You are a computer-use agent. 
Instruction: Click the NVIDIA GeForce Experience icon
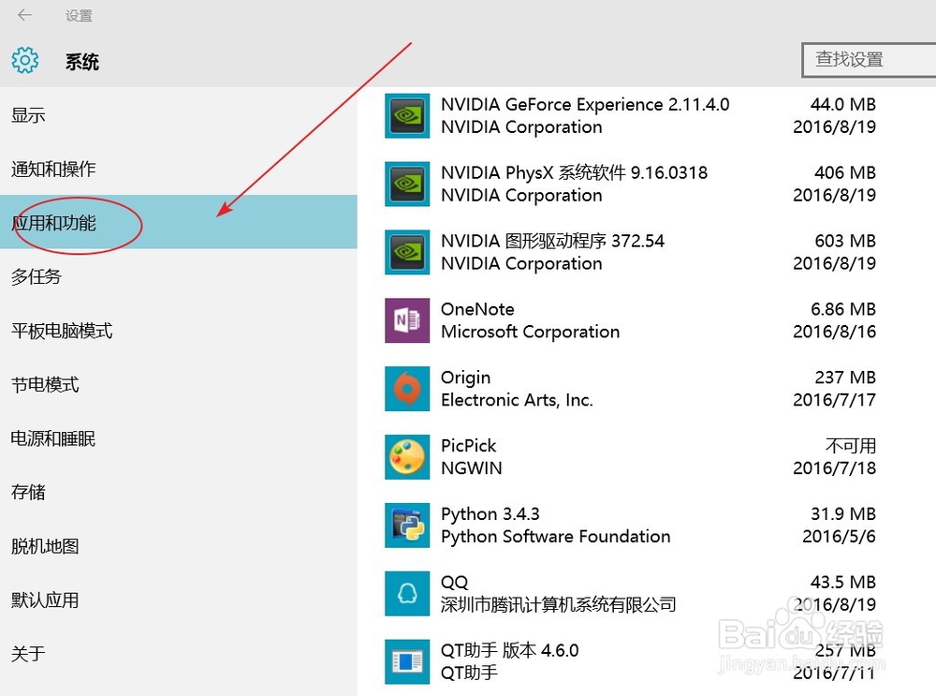point(407,116)
